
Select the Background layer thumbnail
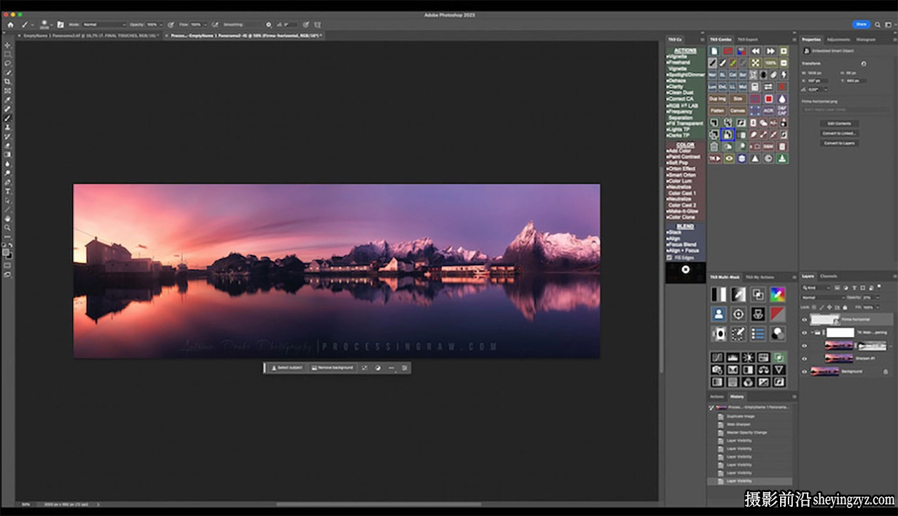(x=825, y=371)
